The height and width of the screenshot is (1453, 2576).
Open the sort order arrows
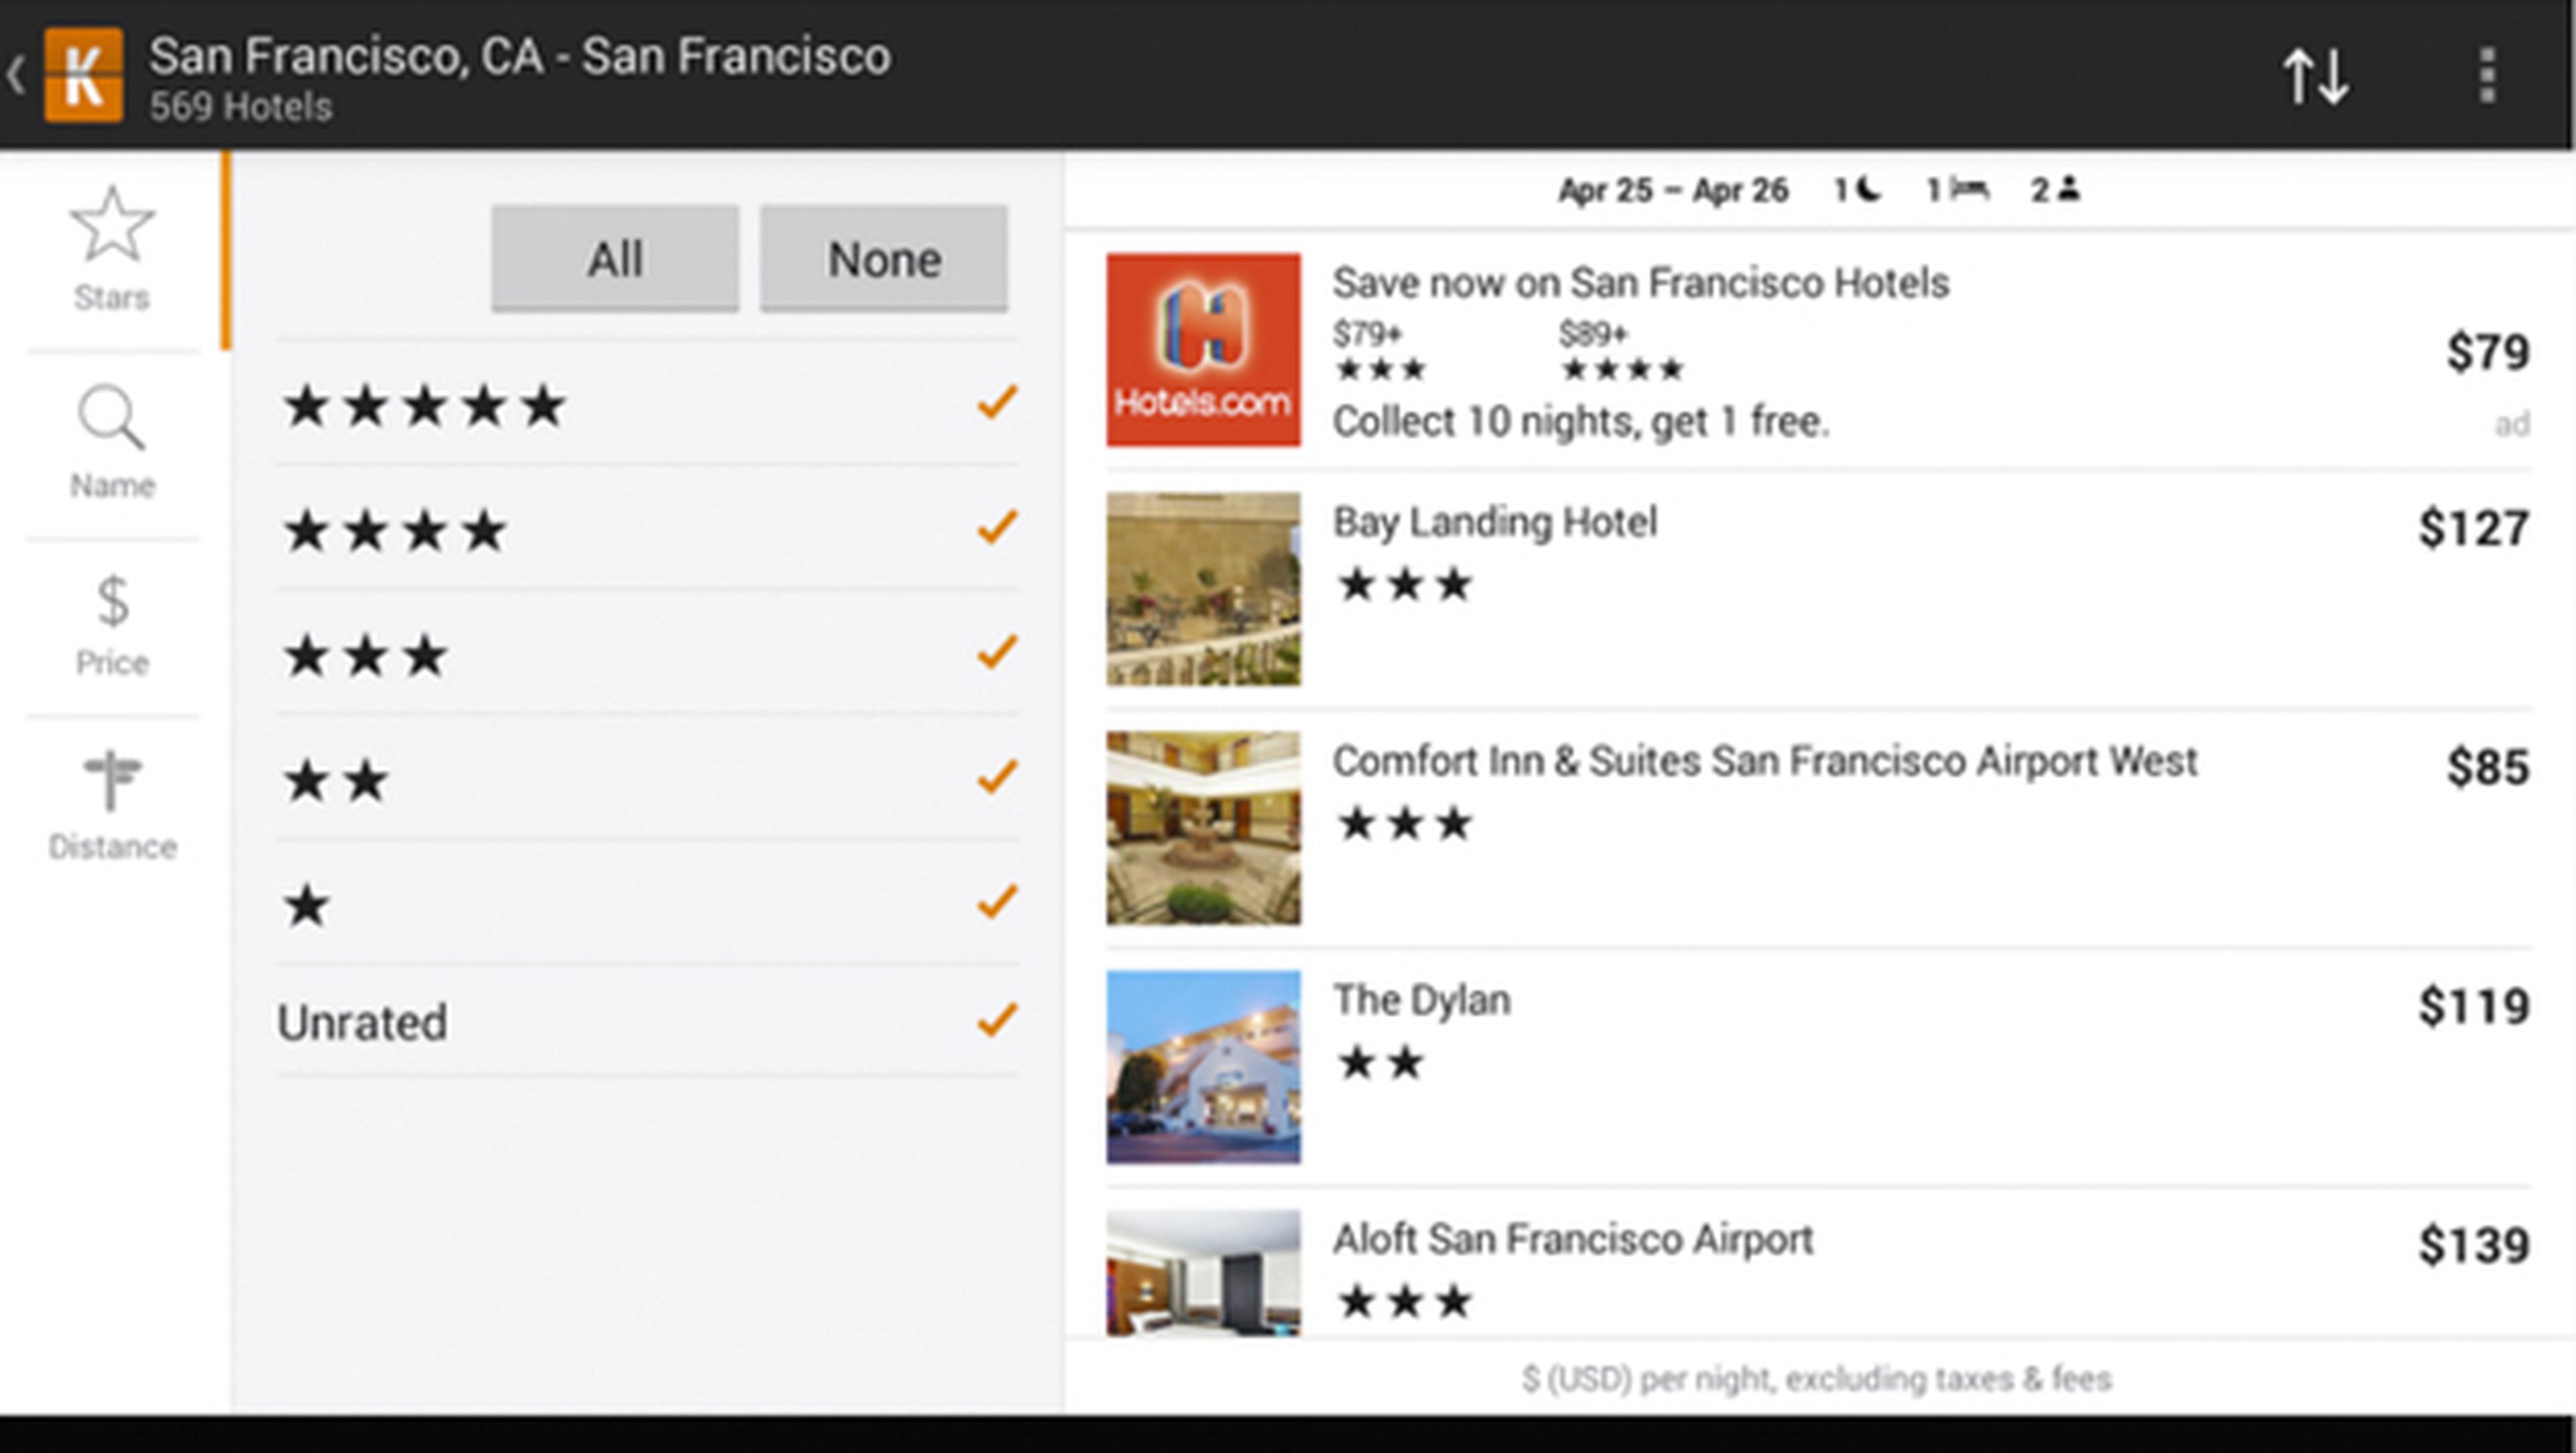pyautogui.click(x=2315, y=76)
